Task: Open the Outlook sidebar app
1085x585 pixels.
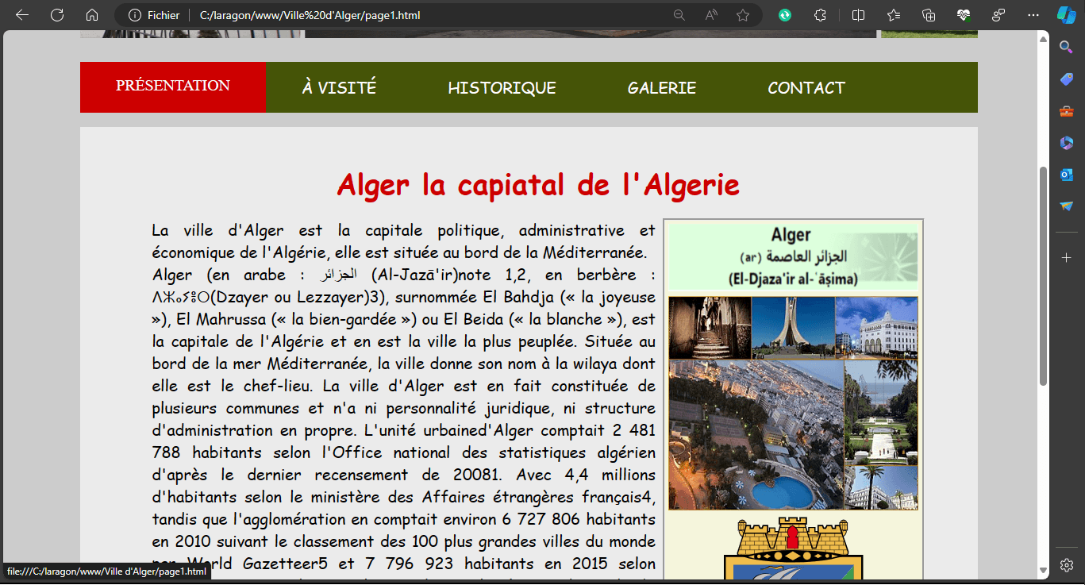Action: [1066, 175]
